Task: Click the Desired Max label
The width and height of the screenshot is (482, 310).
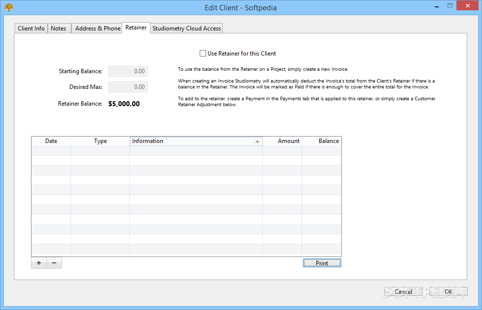Action: pos(86,87)
